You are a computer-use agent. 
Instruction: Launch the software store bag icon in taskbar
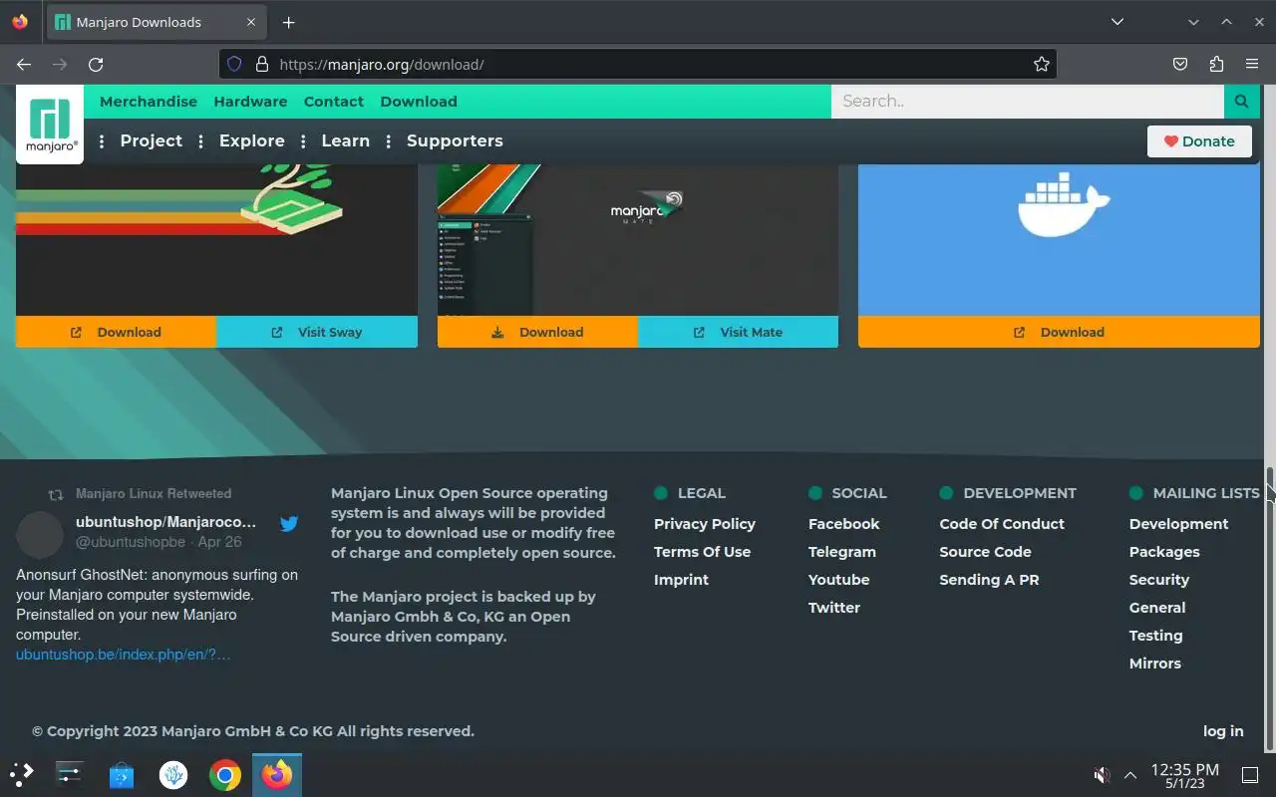tap(122, 774)
